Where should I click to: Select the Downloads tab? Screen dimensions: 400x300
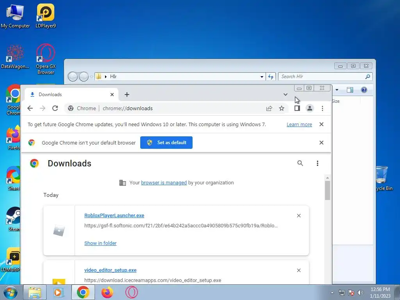(71, 95)
